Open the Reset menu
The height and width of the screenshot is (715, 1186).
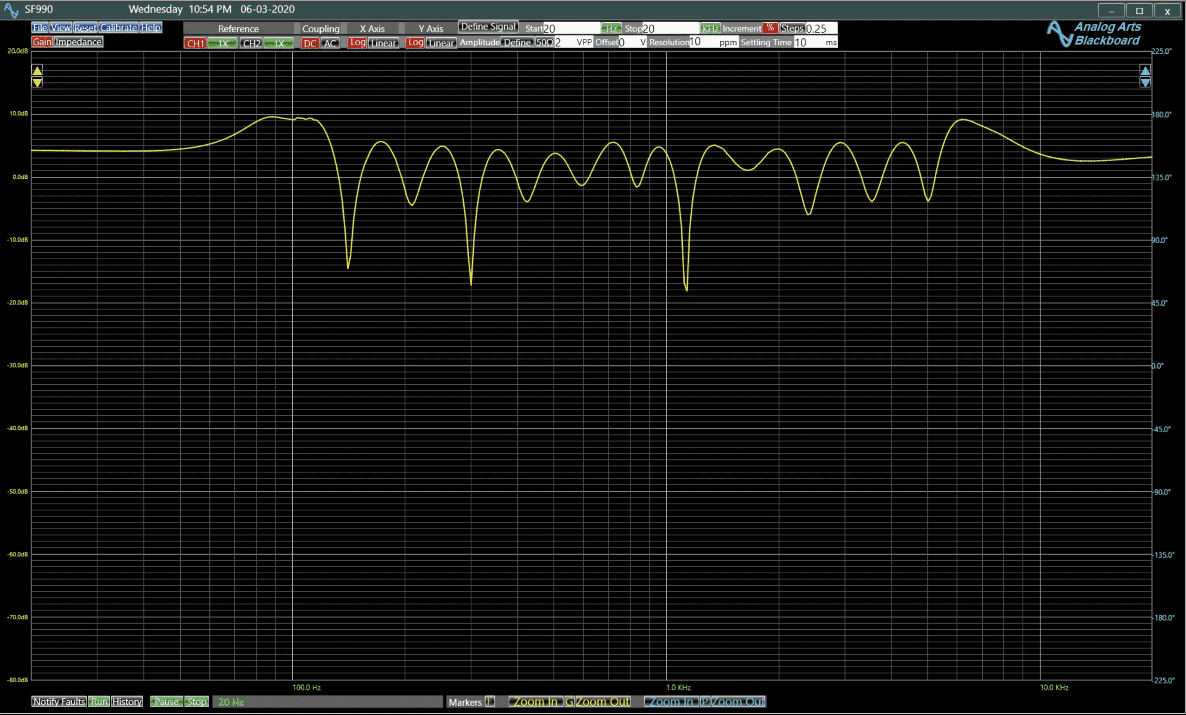click(x=85, y=27)
